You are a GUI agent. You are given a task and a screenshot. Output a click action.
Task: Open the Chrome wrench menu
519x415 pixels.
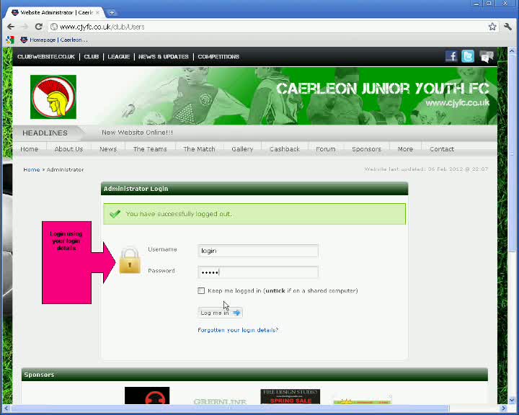point(507,27)
